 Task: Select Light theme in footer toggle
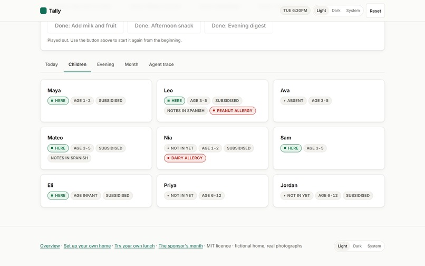[342, 246]
